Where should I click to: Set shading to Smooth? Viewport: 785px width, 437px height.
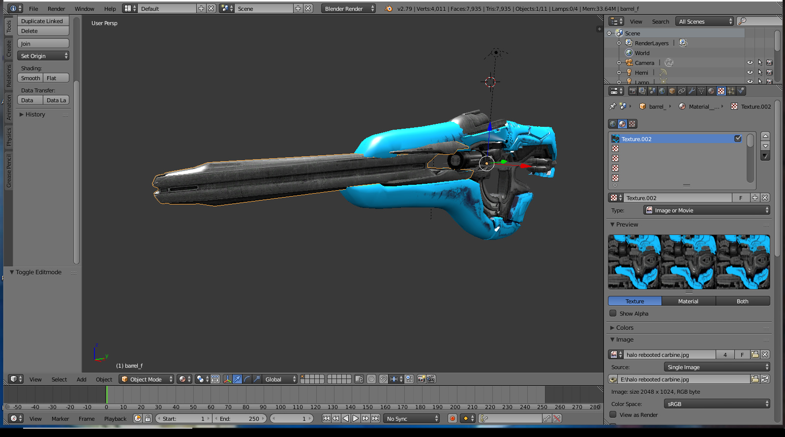pos(30,78)
